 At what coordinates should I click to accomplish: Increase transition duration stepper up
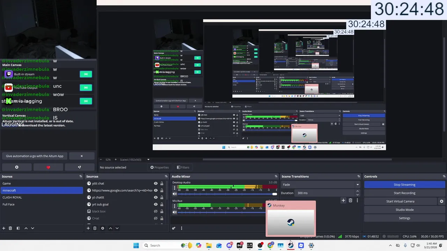(357, 191)
